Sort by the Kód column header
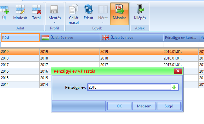 click(20, 38)
